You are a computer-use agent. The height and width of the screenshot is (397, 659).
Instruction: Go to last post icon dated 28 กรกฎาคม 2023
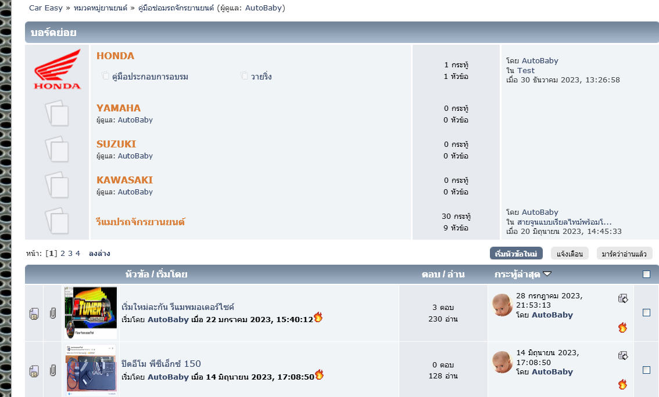(x=623, y=298)
